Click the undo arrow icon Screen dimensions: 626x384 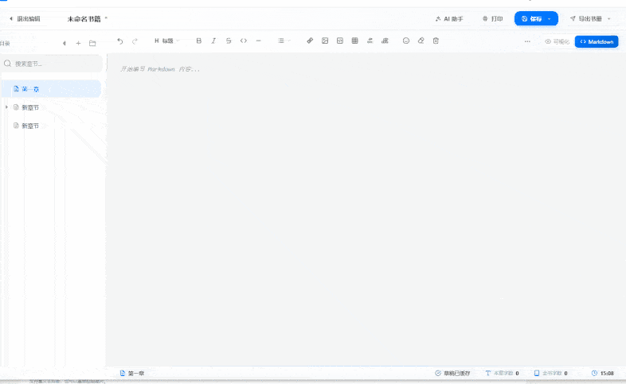click(120, 41)
